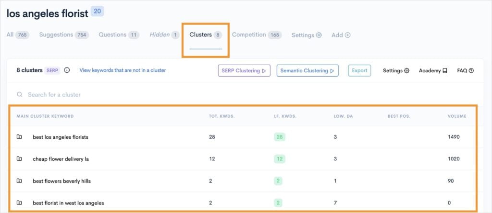The height and width of the screenshot is (213, 492).
Task: Click the search magnifier icon
Action: coord(19,94)
